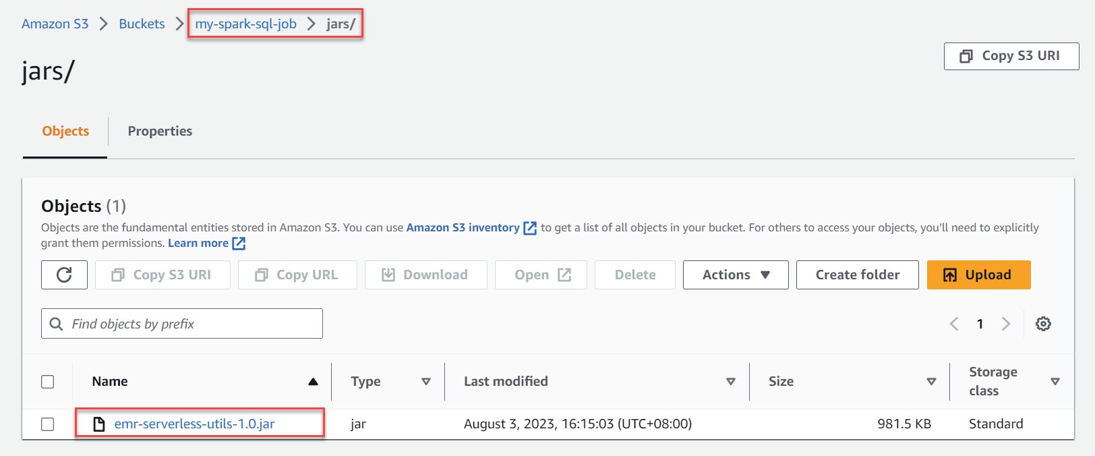Click the Standard storage class cell

tap(996, 424)
